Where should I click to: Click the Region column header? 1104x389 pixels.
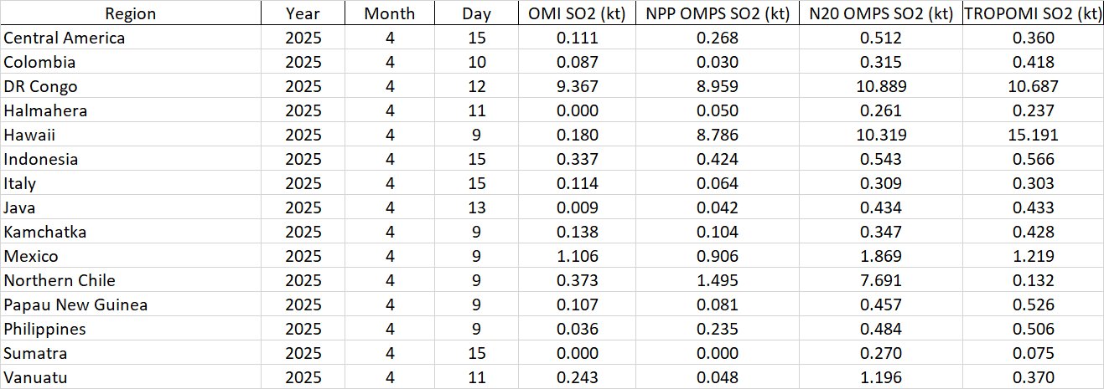130,13
